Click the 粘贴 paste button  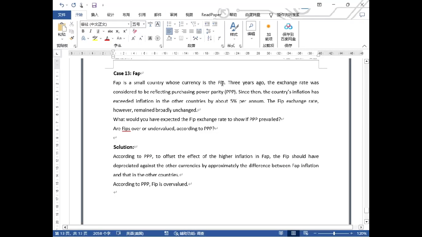[62, 30]
